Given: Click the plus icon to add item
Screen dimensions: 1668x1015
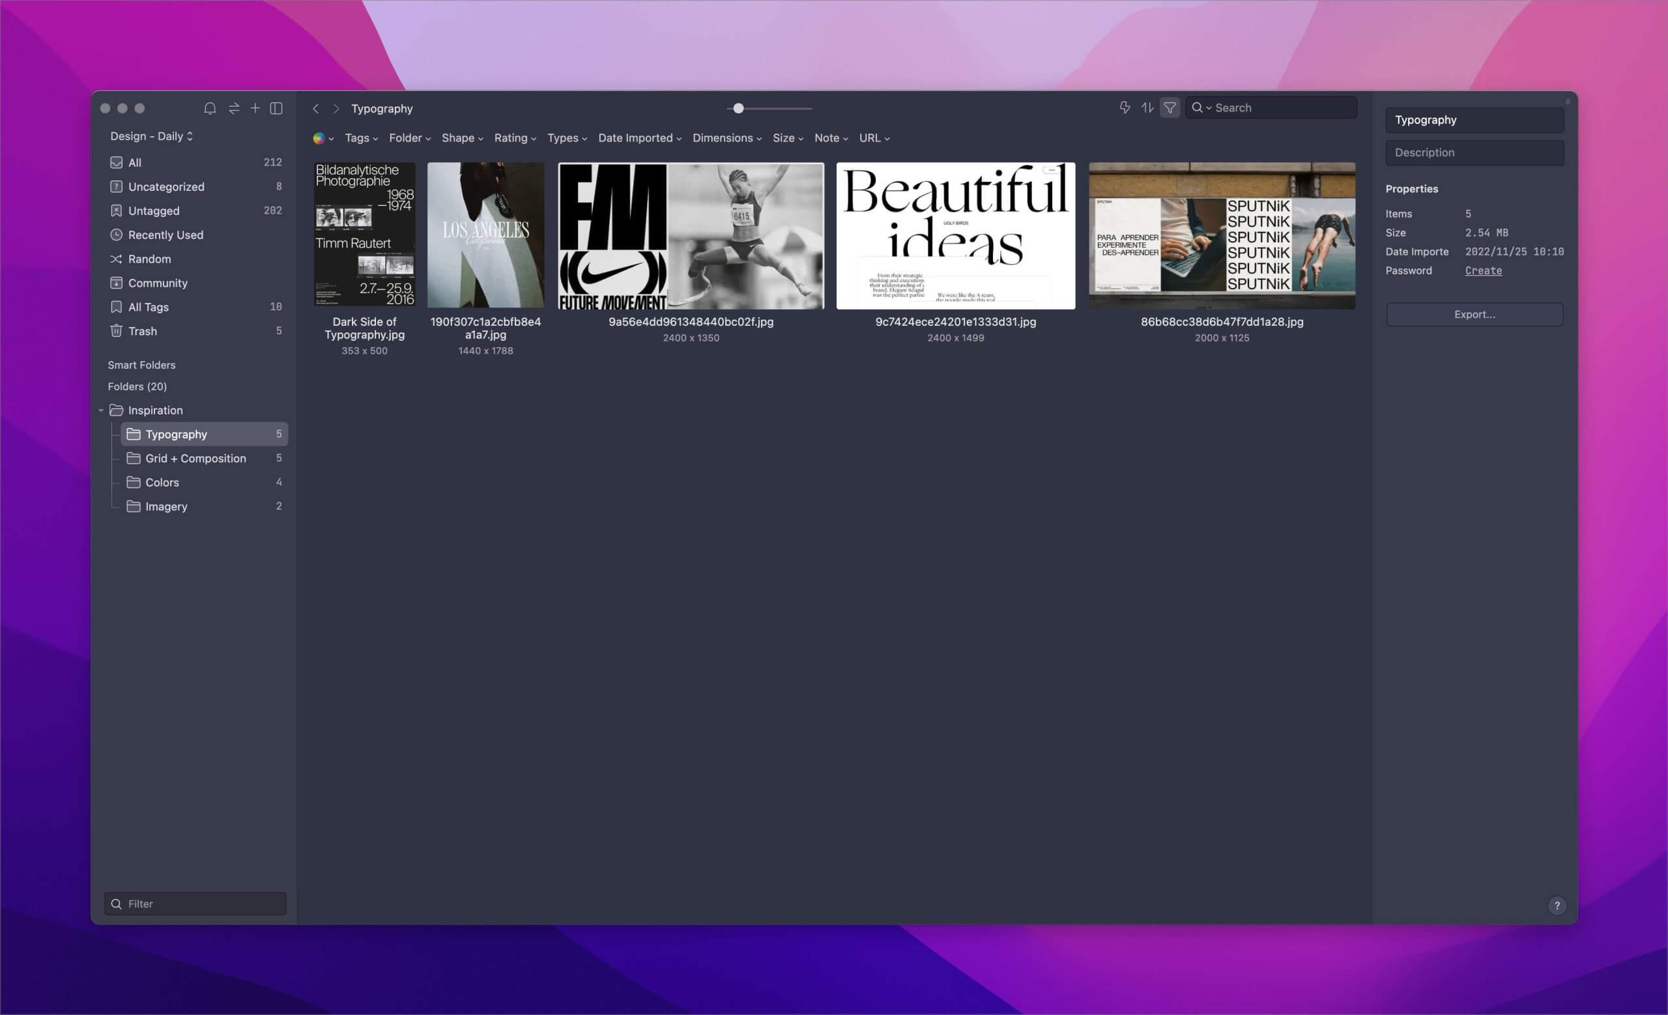Looking at the screenshot, I should click(255, 108).
